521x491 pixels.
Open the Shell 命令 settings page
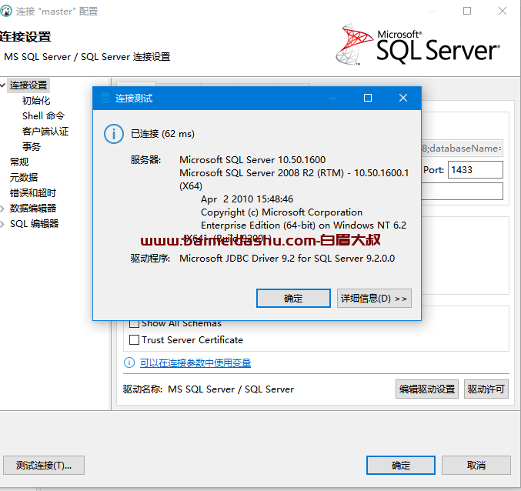pos(43,116)
